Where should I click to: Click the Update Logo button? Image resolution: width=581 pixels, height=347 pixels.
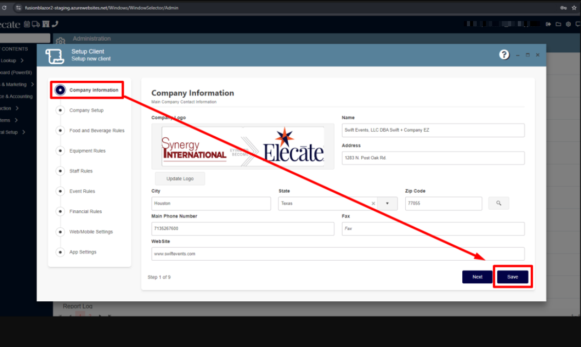coord(180,179)
